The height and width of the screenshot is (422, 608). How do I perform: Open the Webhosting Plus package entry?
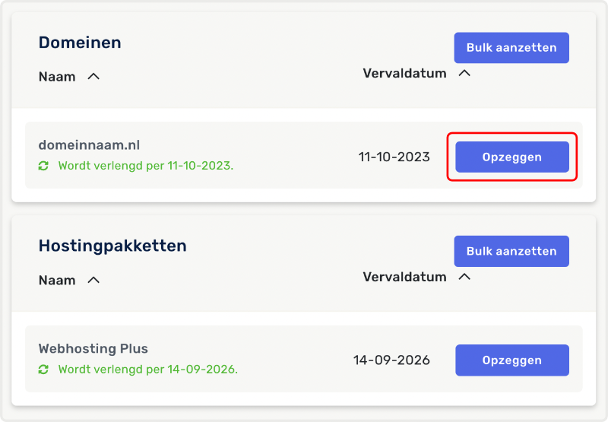(93, 349)
